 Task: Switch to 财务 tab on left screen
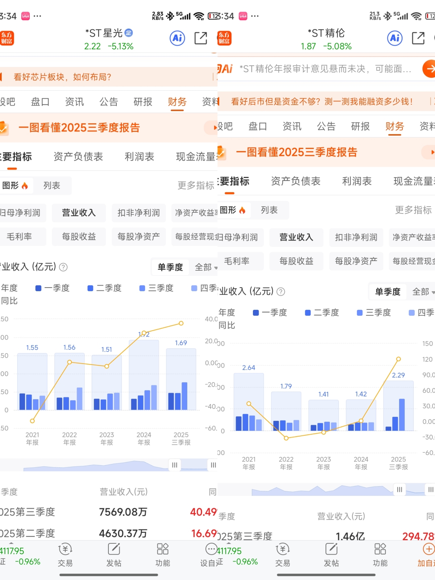coord(177,102)
